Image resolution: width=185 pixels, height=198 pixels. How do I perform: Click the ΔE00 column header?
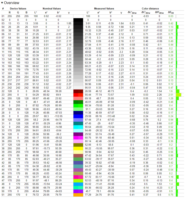pyautogui.click(x=171, y=12)
